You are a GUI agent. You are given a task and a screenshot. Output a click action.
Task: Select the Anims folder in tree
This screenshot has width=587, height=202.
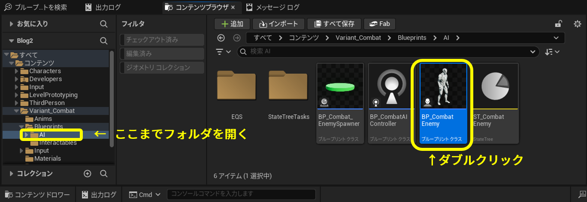pos(43,119)
